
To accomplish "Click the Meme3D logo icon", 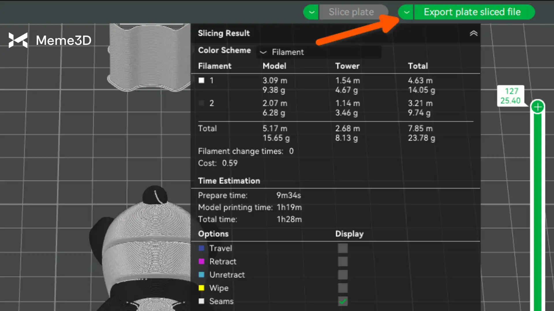I will click(18, 40).
